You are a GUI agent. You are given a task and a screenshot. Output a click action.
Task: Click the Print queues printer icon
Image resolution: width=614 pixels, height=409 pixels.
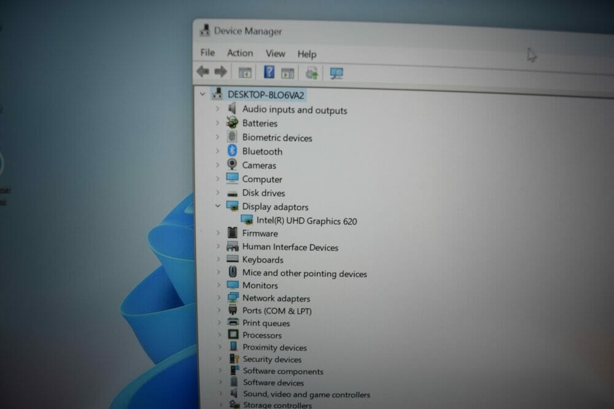[233, 322]
